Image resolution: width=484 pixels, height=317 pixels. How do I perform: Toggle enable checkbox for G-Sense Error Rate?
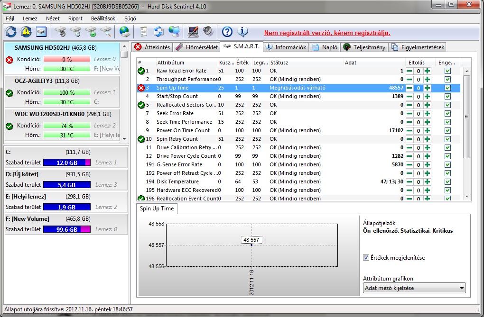447,165
